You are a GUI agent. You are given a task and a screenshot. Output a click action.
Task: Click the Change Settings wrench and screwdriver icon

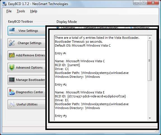click(x=12, y=43)
